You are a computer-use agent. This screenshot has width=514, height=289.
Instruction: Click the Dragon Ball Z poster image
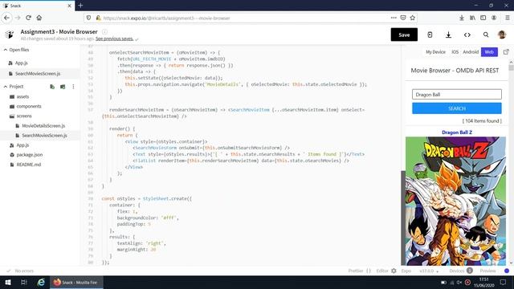[x=455, y=201]
